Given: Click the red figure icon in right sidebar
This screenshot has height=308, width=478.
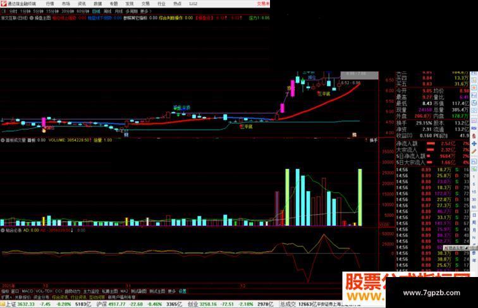Looking at the screenshot, I should [474, 136].
